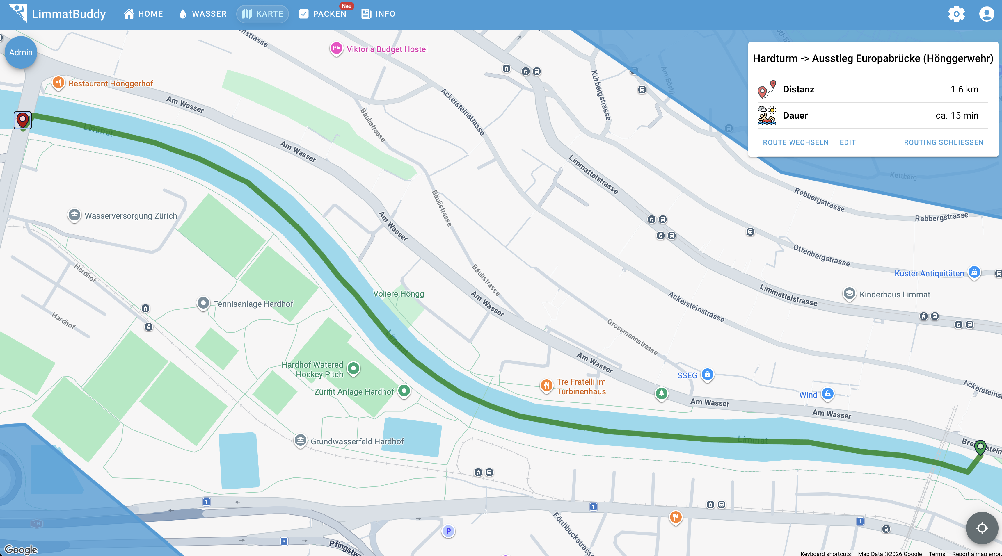1002x556 pixels.
Task: Click the Restaurant Hönggerhof pin
Action: (x=58, y=83)
